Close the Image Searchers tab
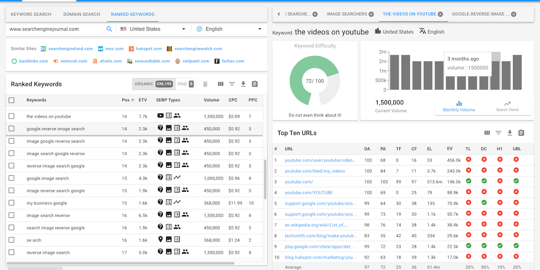Viewport: 540px width, 270px height. [x=371, y=14]
